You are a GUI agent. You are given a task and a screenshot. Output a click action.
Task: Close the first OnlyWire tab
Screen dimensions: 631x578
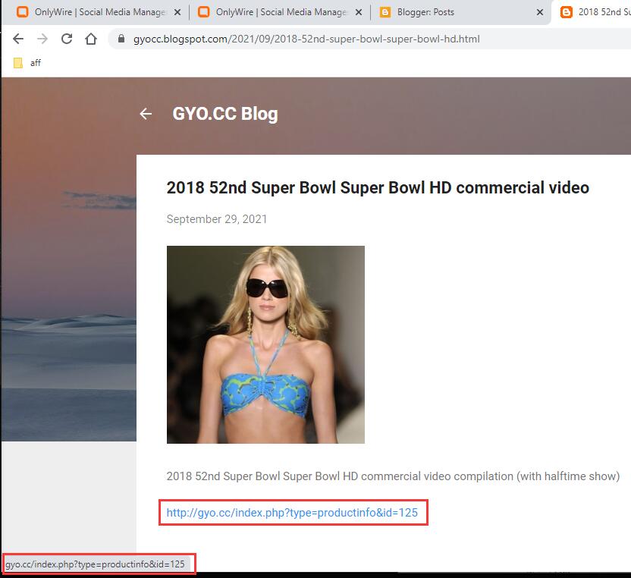[177, 12]
